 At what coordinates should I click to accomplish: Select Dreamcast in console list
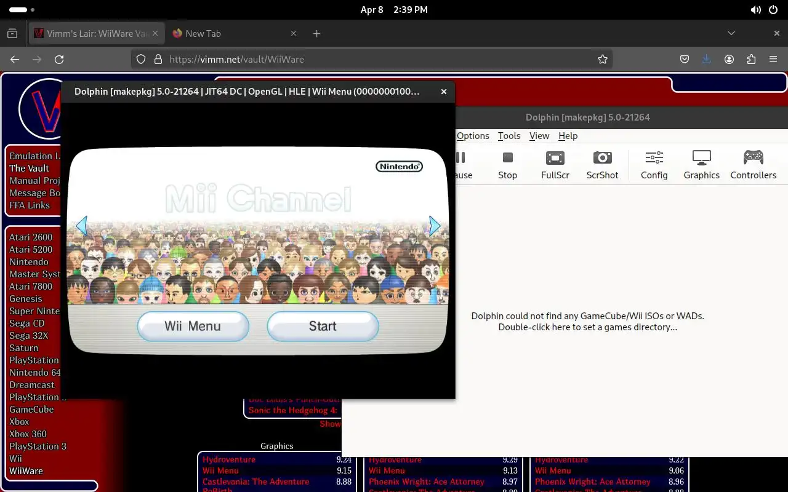pos(32,385)
